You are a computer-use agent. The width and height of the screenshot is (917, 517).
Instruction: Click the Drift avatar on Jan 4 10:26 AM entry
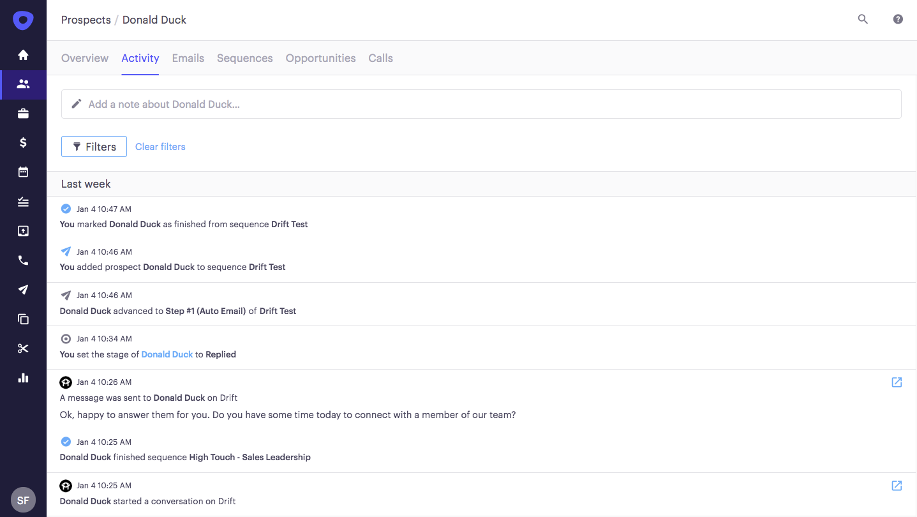coord(66,382)
